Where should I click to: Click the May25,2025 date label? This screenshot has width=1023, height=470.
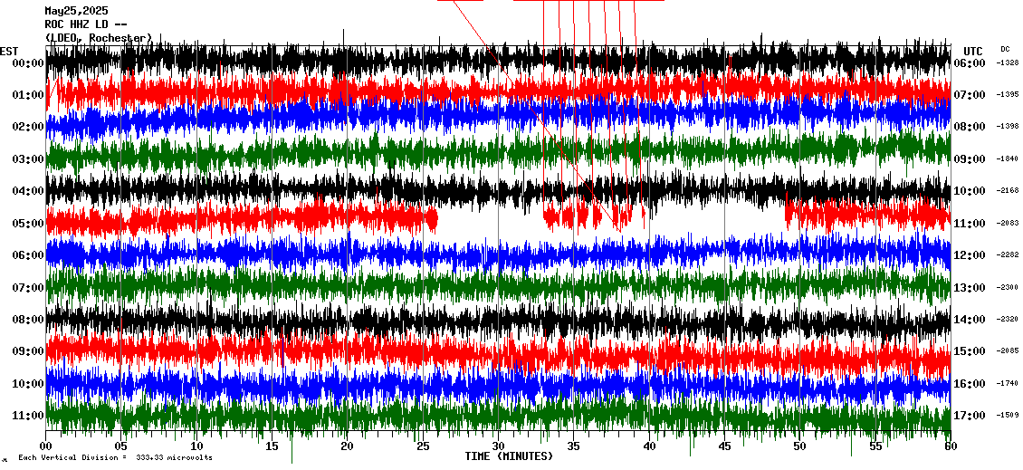[x=75, y=11]
